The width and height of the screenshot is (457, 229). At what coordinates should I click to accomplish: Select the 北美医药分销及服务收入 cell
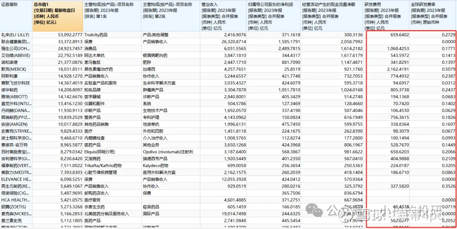106,213
